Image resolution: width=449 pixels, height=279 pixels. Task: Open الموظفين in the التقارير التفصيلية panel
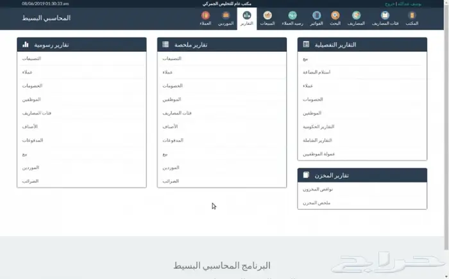tap(312, 113)
